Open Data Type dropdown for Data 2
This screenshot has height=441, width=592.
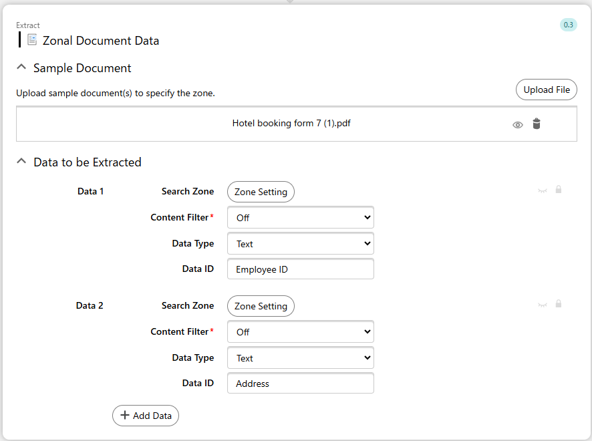click(x=301, y=358)
